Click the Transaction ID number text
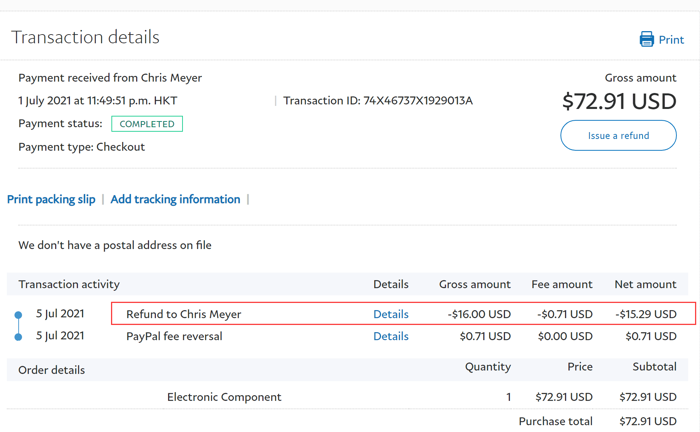 pos(417,101)
